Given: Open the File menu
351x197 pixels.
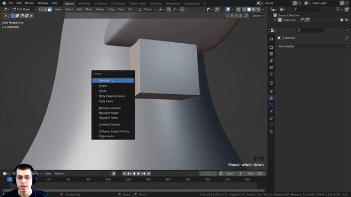Looking at the screenshot, I should [10, 3].
